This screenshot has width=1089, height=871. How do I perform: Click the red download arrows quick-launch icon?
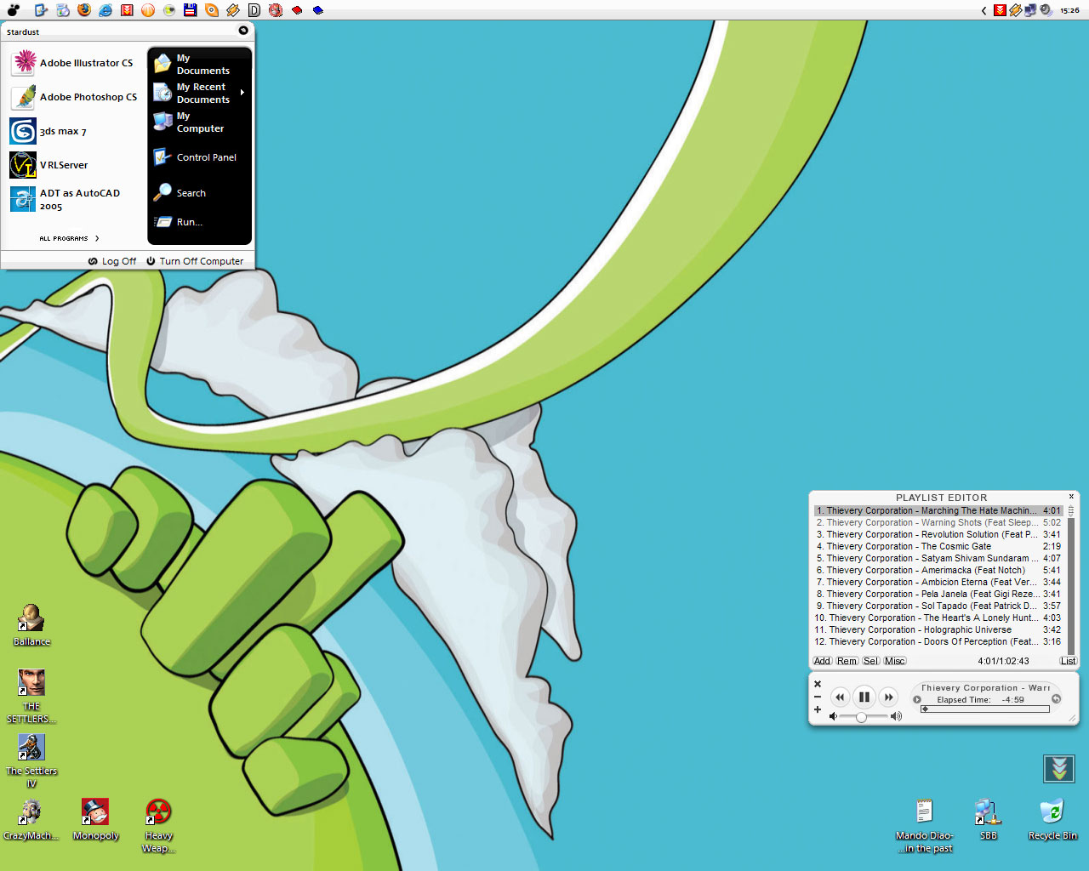pyautogui.click(x=127, y=10)
